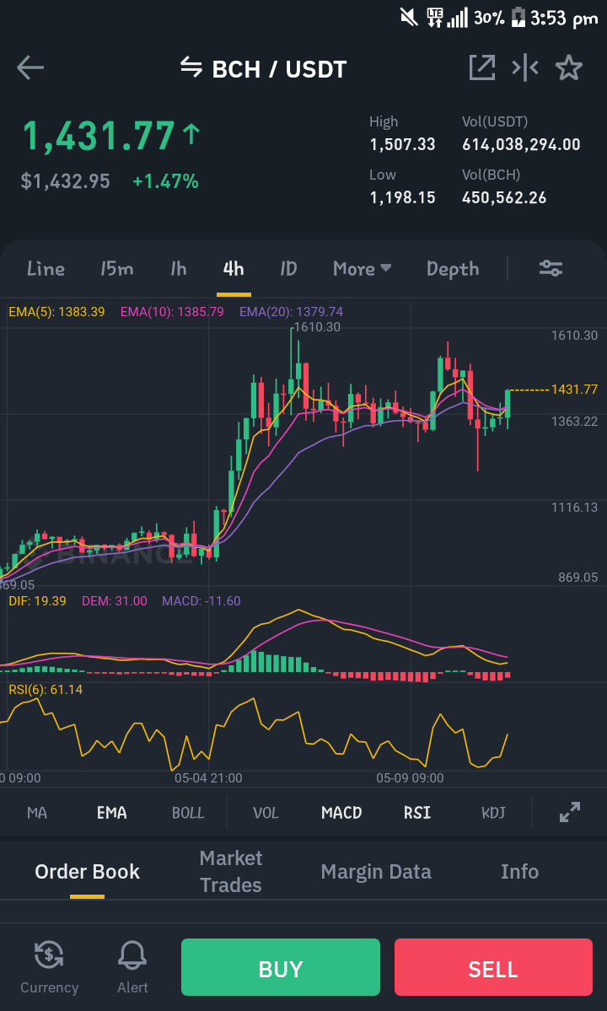
Task: Expand chart to fullscreen
Action: 570,812
